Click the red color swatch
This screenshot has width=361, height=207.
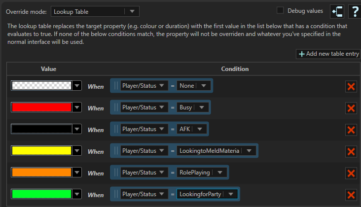pyautogui.click(x=41, y=107)
